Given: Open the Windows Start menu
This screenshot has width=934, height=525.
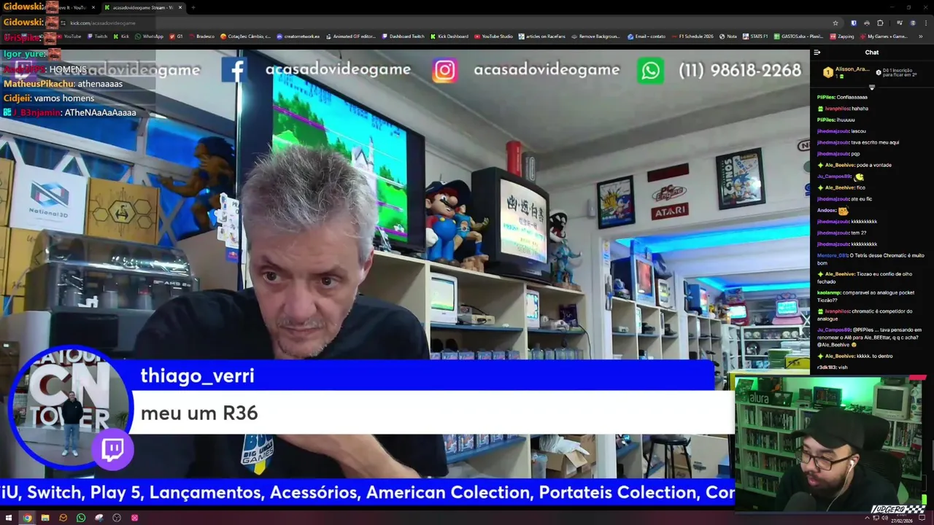Looking at the screenshot, I should tap(9, 518).
